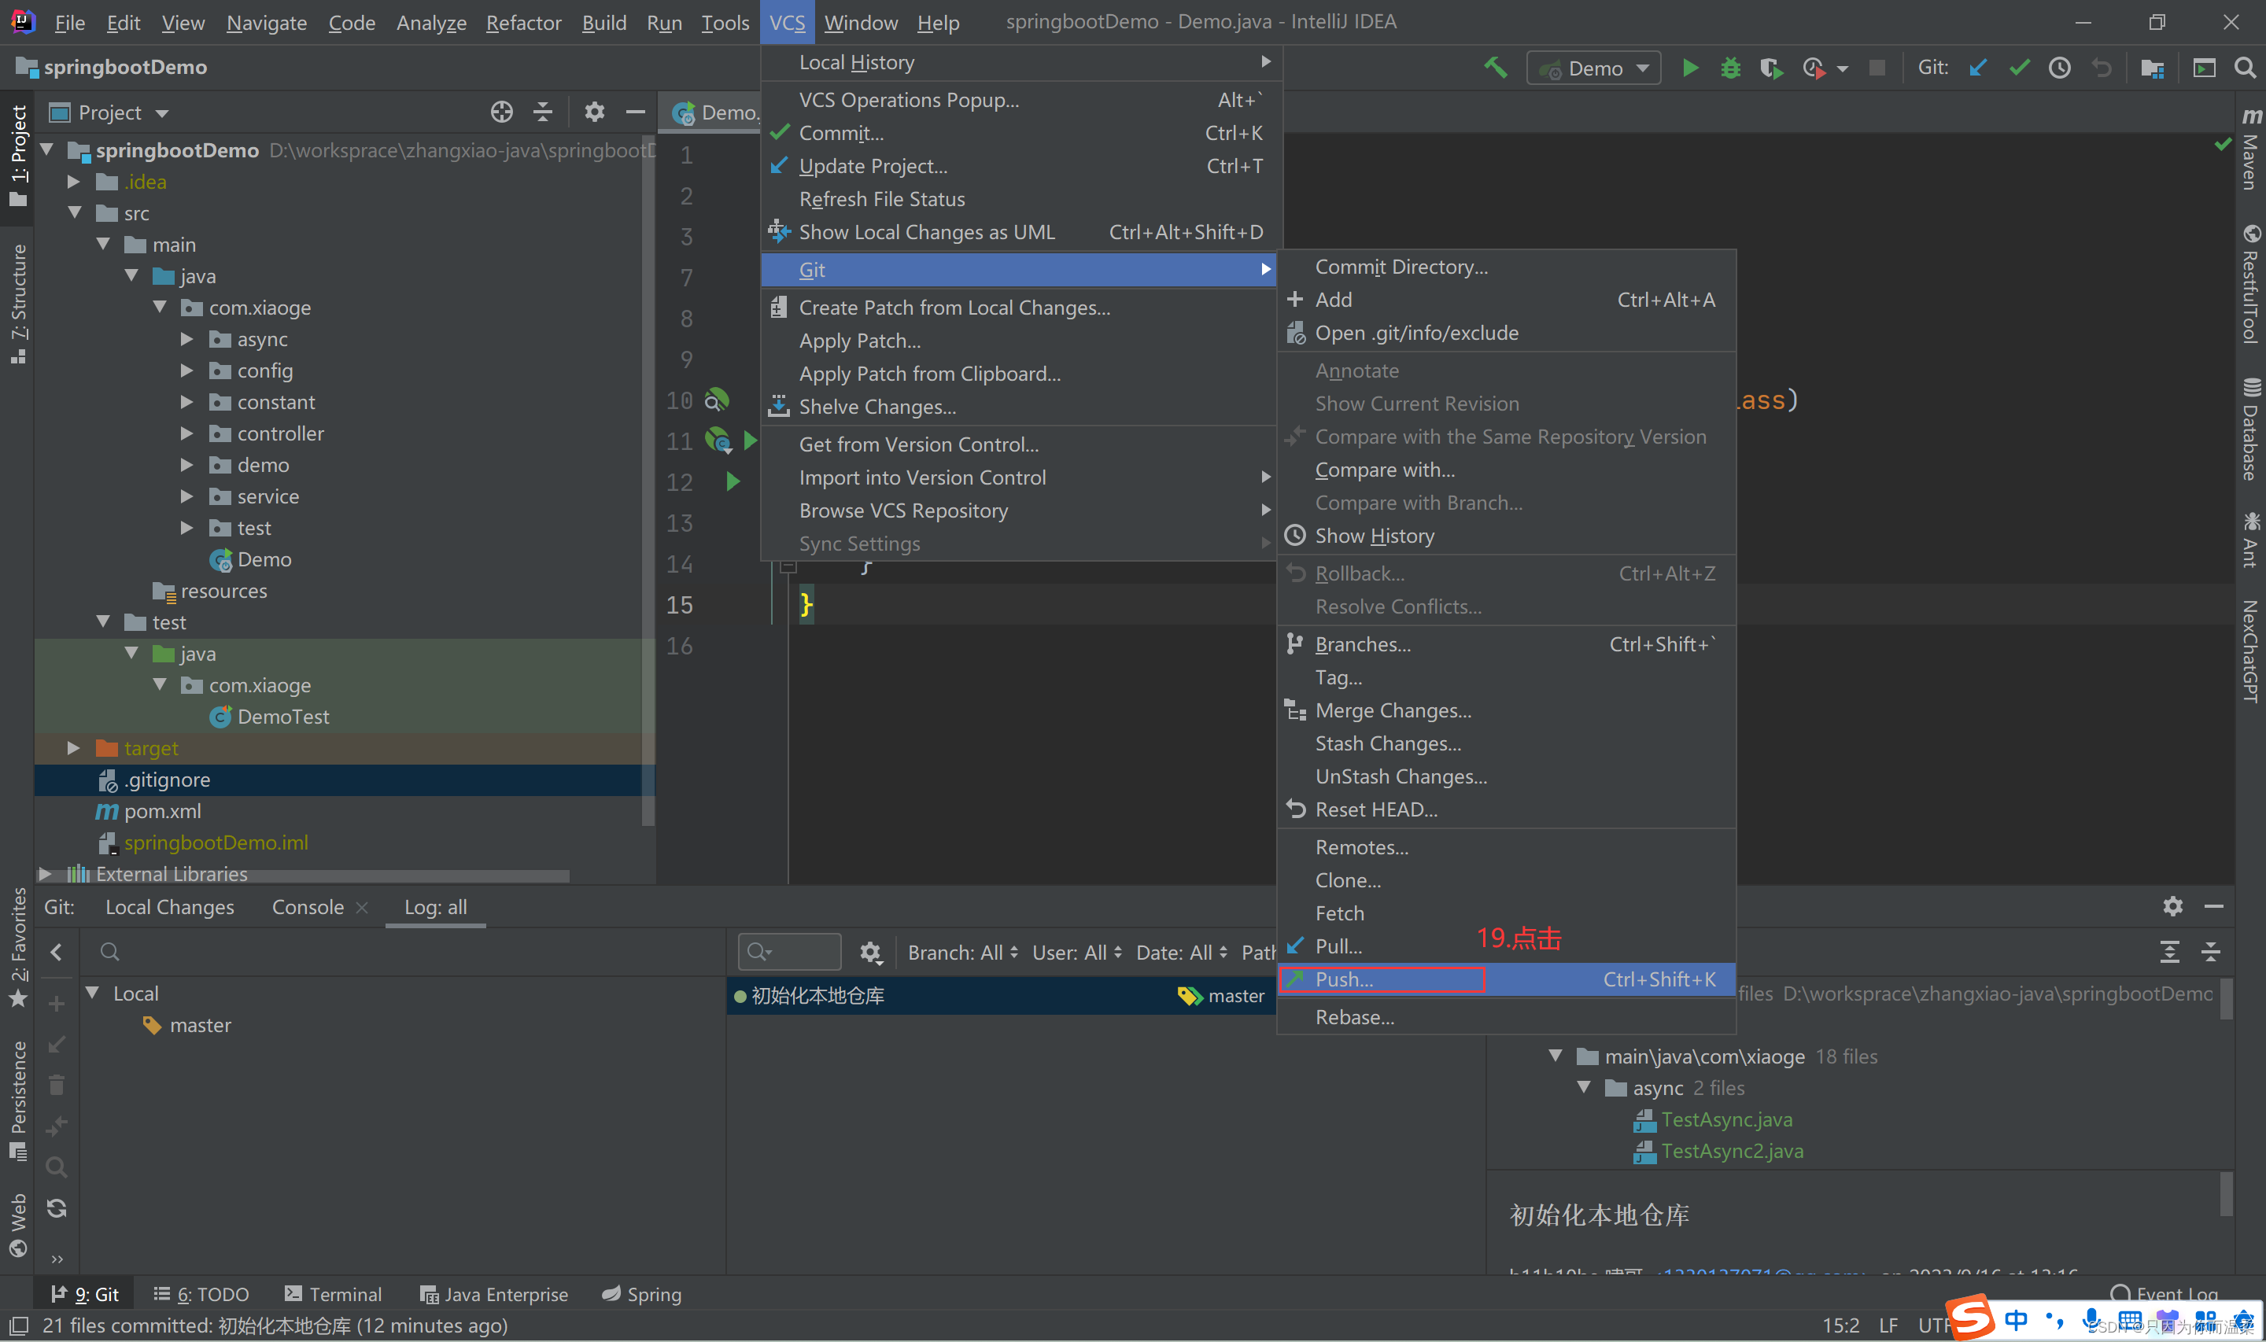The image size is (2266, 1342).
Task: Open the User: All filter dropdown
Action: (1076, 953)
